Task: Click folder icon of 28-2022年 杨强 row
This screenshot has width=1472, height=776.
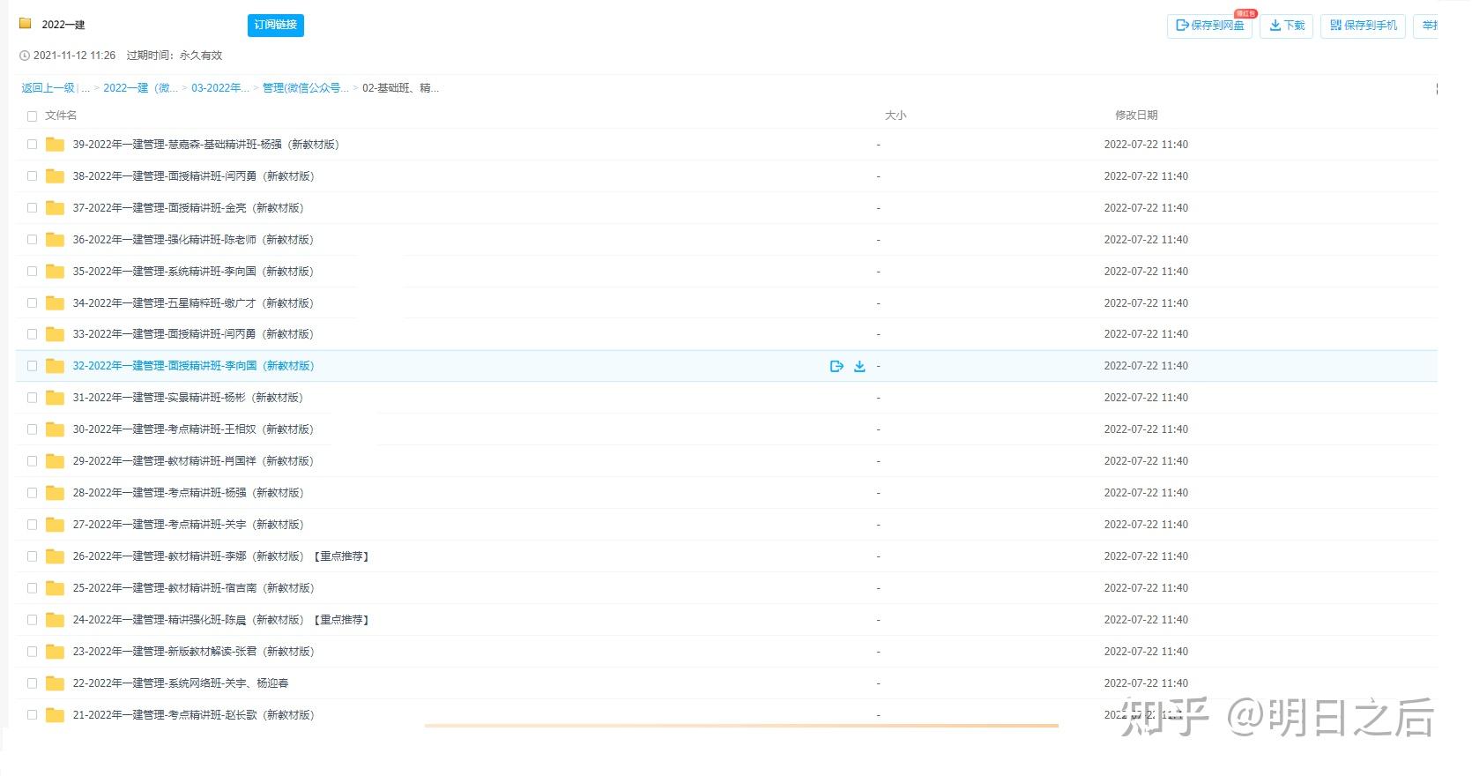Action: pyautogui.click(x=55, y=493)
